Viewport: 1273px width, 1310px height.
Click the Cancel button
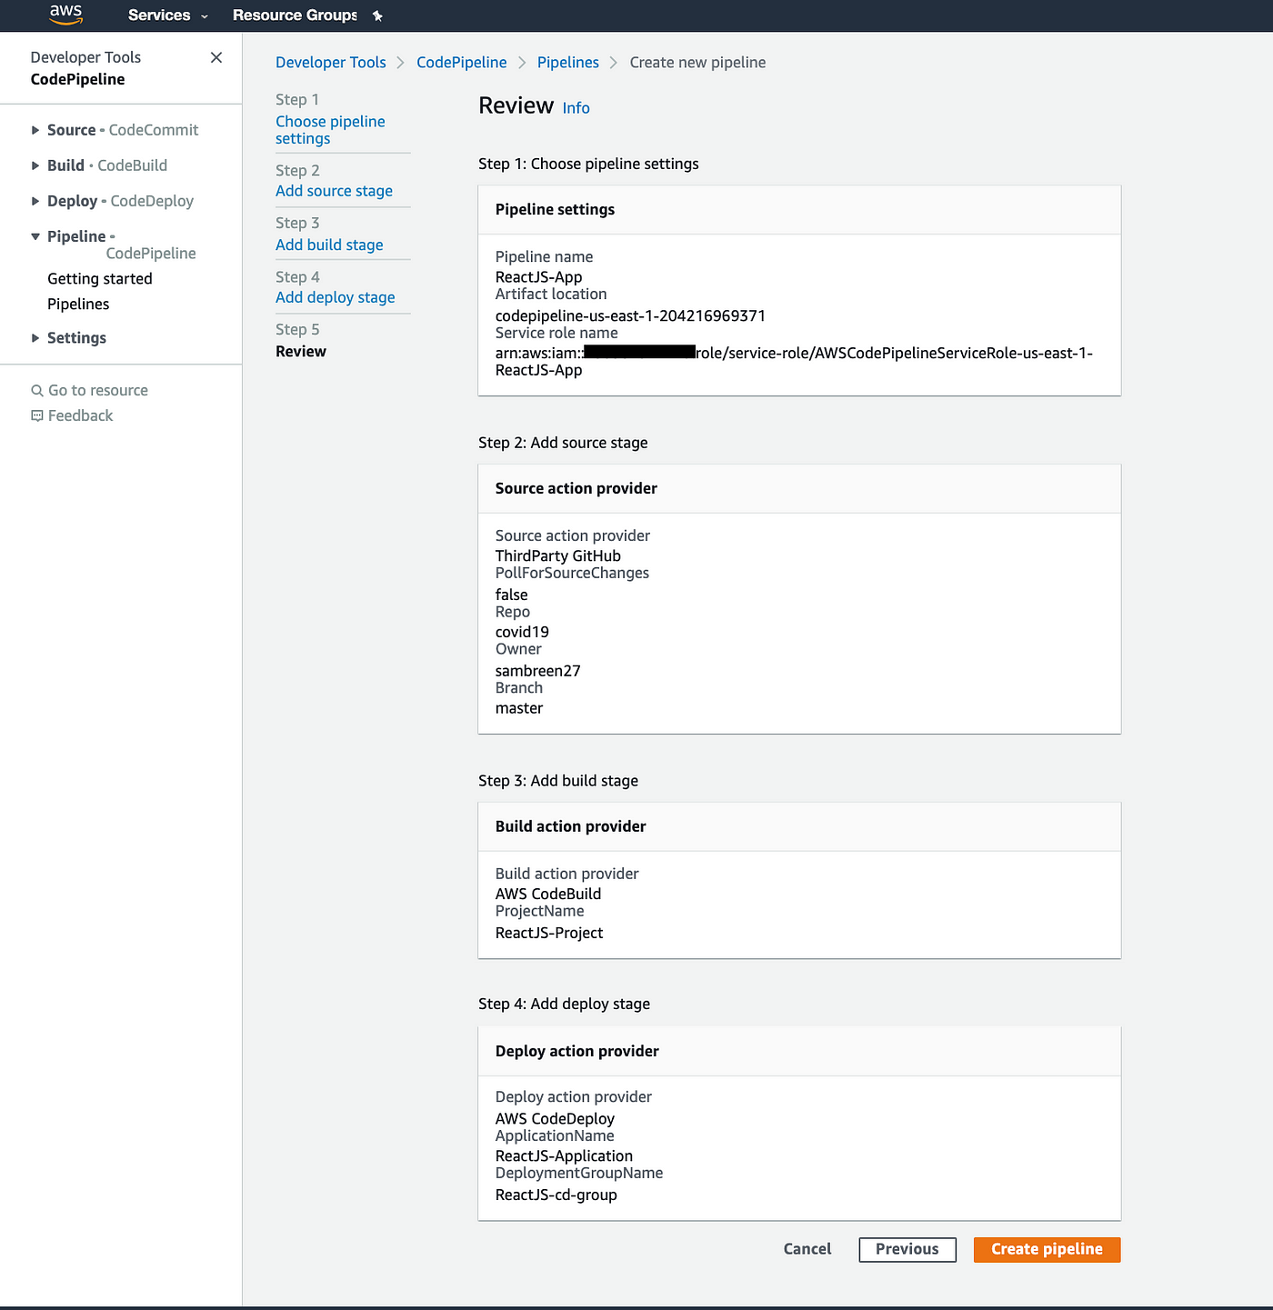coord(807,1250)
